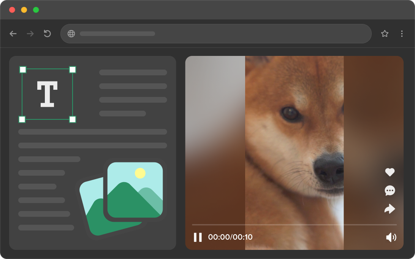Open comments with the speech bubble icon
This screenshot has height=259, width=415.
[x=390, y=191]
